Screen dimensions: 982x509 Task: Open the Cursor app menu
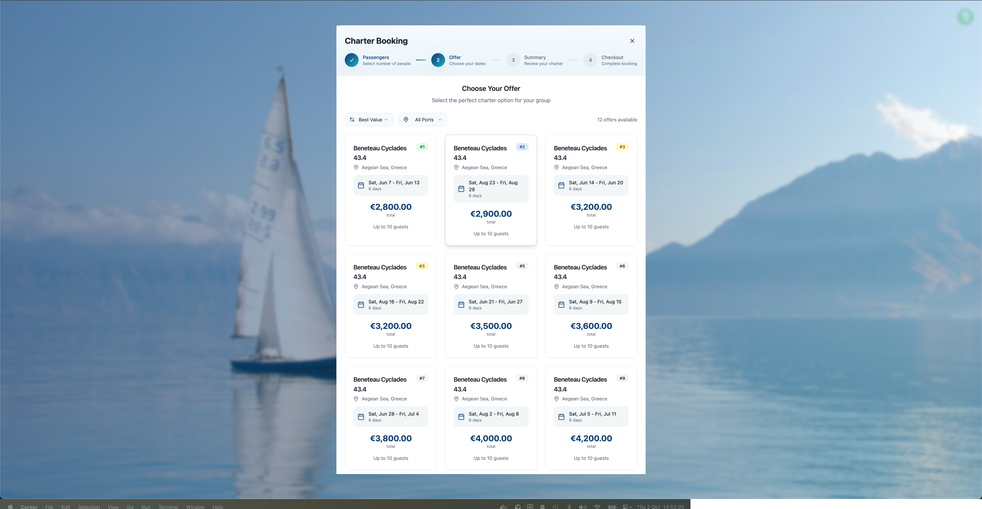click(x=29, y=507)
